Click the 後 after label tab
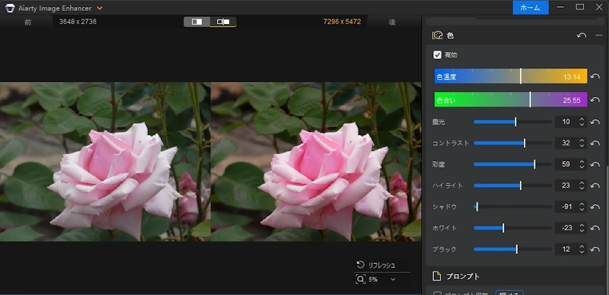Screen dimensions: 609x295 tap(392, 22)
